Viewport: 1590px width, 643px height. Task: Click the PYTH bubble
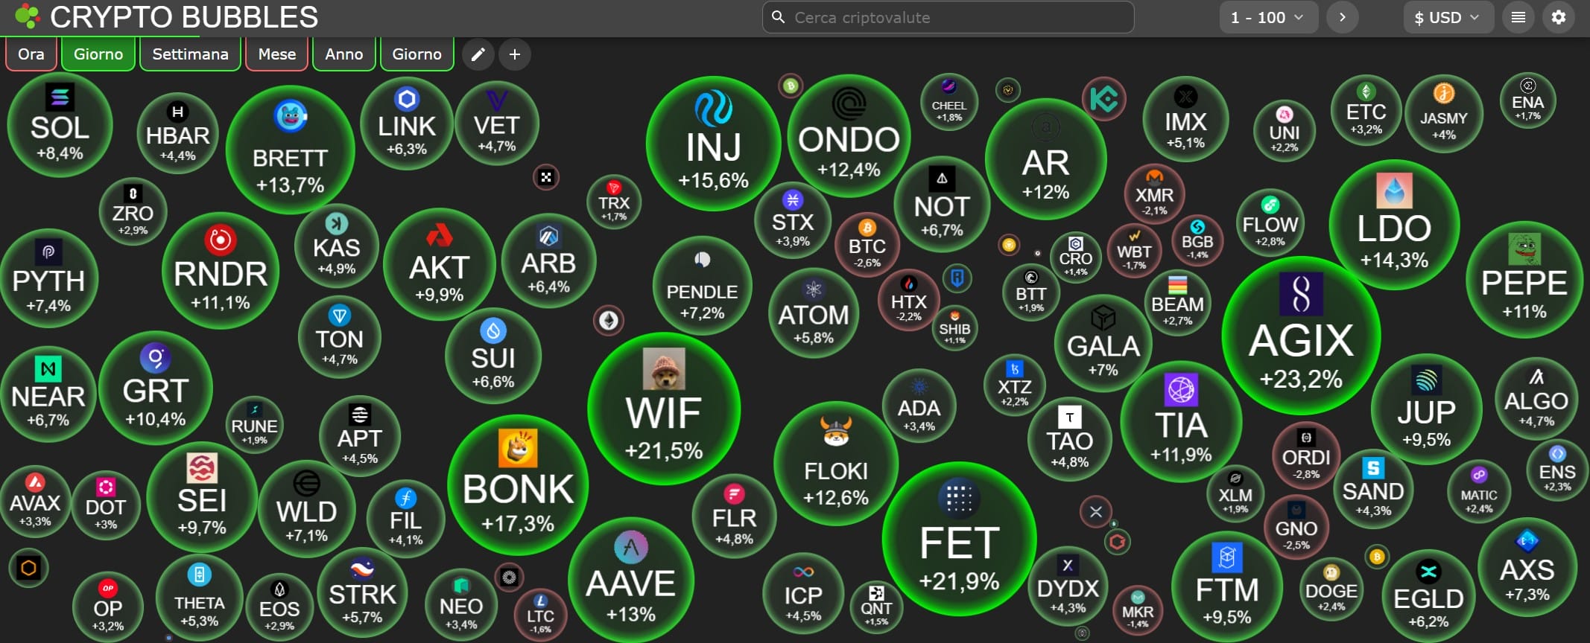[48, 279]
